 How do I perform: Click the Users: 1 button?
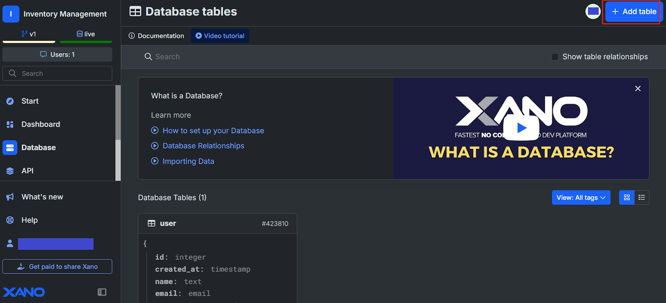tap(57, 54)
